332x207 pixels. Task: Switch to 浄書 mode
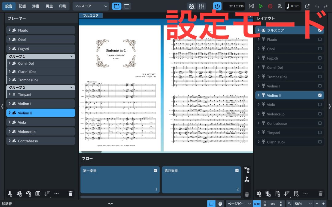point(36,6)
